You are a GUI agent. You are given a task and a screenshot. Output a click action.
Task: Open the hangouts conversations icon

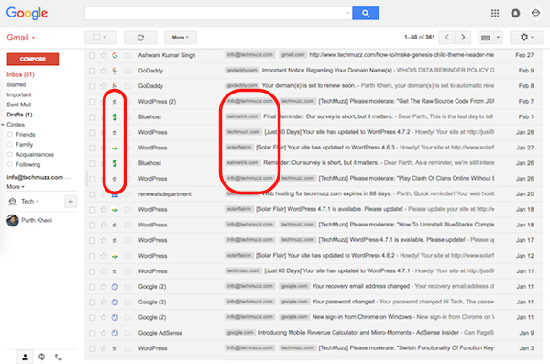[x=42, y=357]
